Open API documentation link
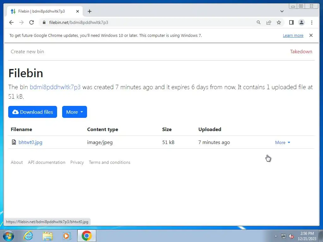Image resolution: width=323 pixels, height=242 pixels. coord(47,162)
